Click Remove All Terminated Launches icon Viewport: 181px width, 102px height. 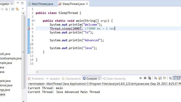(x=150, y=78)
